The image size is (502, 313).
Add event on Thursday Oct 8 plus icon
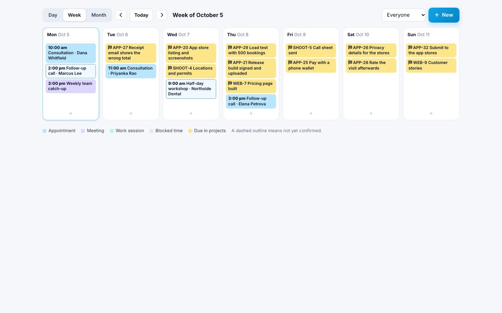click(x=251, y=113)
